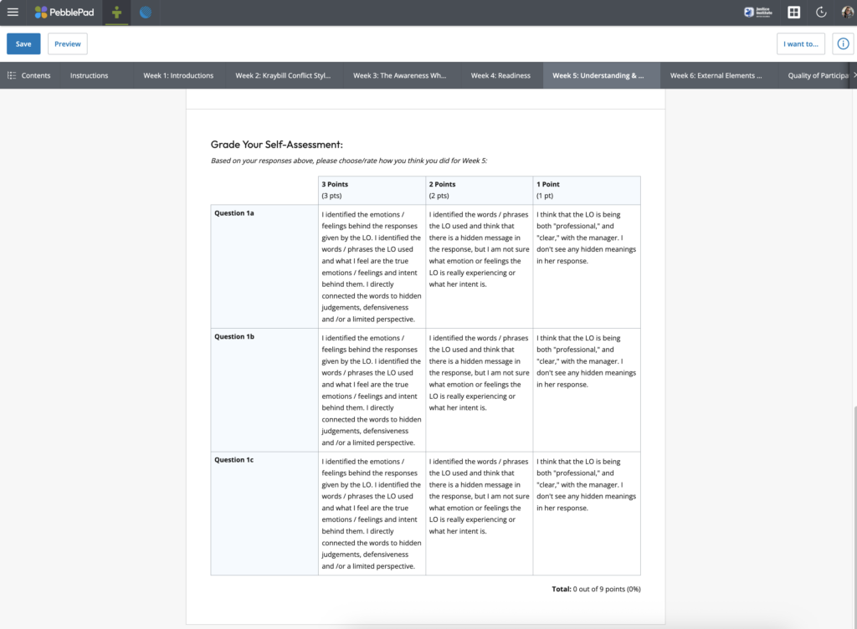The height and width of the screenshot is (629, 857).
Task: Open the ATLAS blue globe icon
Action: [x=146, y=12]
